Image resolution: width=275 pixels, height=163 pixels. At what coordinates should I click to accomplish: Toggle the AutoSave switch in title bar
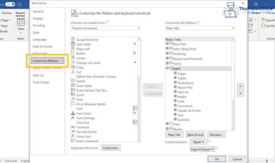[x=10, y=4]
